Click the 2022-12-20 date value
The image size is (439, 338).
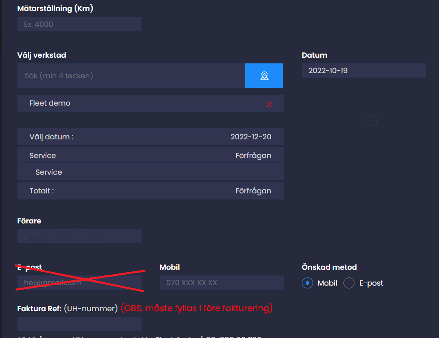251,137
